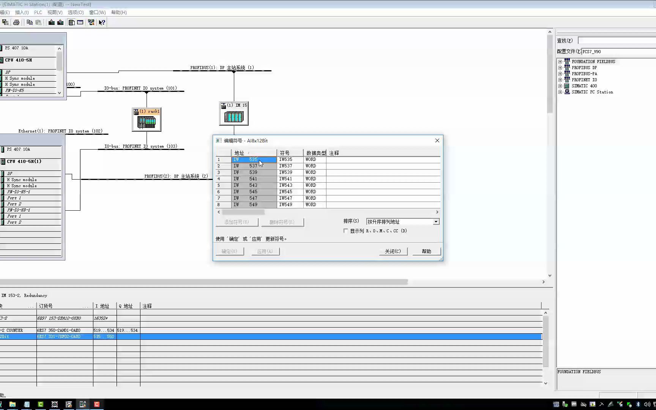This screenshot has height=410, width=656.
Task: Open the sort order dropdown in symbol editor
Action: [x=436, y=222]
